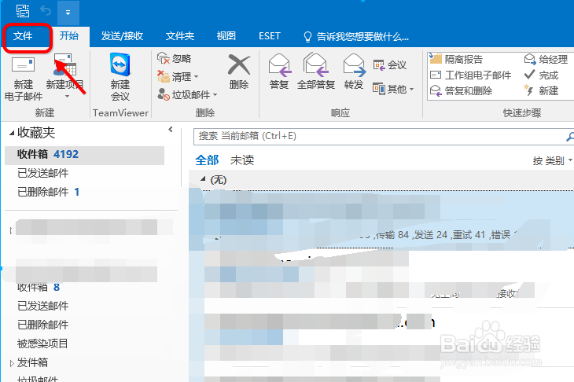This screenshot has height=382, width=574.
Task: Open favorites 收件箱 4192 folder
Action: (84, 154)
